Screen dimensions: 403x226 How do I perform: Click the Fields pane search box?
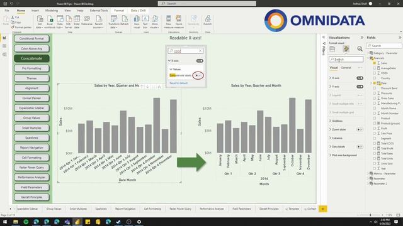[384, 46]
